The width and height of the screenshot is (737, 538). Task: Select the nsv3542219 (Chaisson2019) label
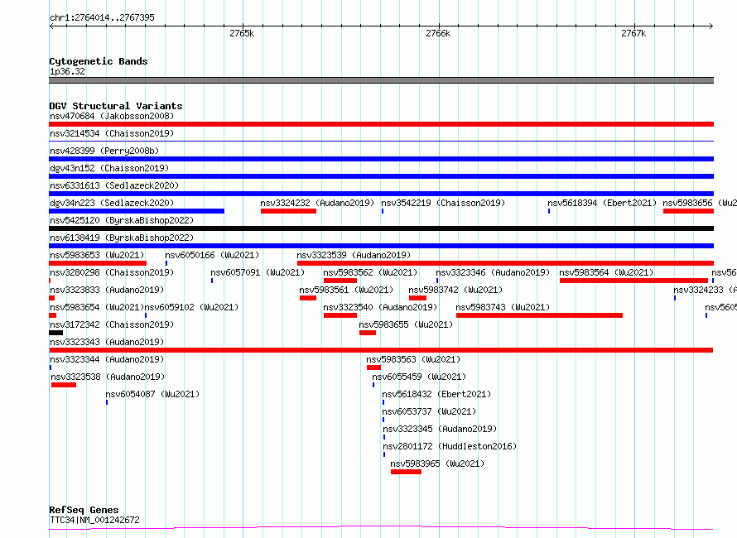pyautogui.click(x=443, y=203)
